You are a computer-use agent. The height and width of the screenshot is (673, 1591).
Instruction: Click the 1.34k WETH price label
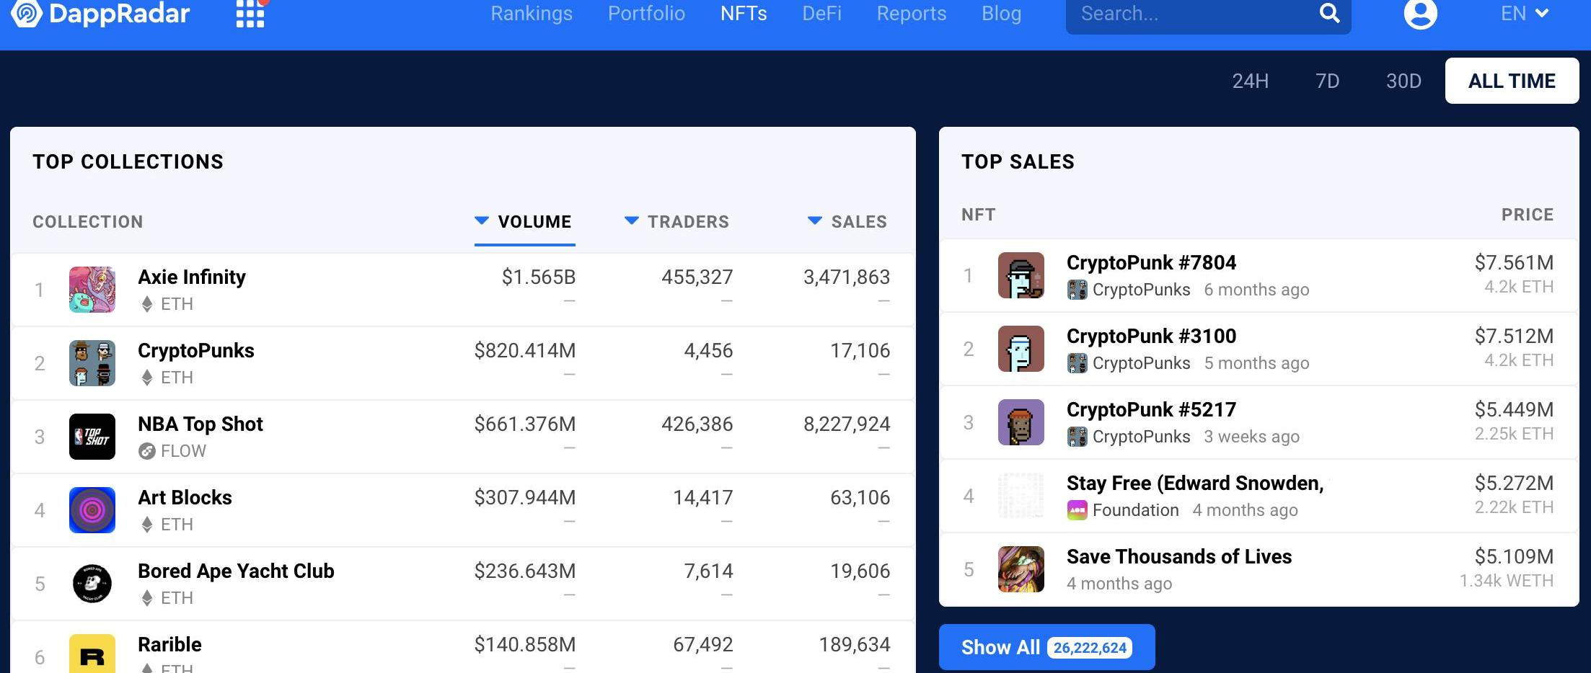click(x=1507, y=581)
